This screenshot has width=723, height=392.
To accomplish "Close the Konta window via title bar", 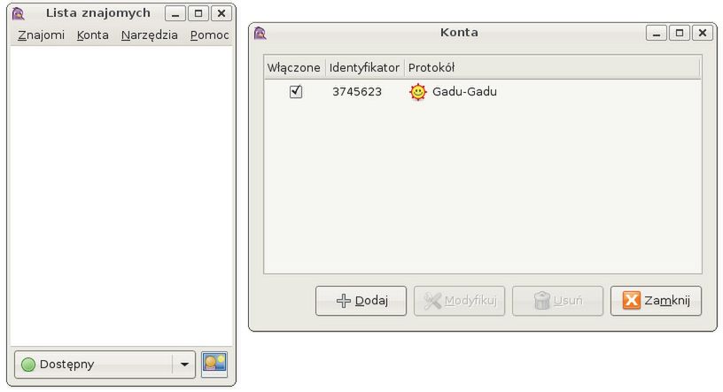I will 703,33.
